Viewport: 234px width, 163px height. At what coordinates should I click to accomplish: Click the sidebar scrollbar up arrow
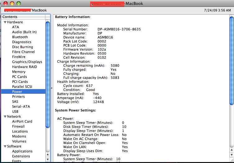tap(48, 155)
